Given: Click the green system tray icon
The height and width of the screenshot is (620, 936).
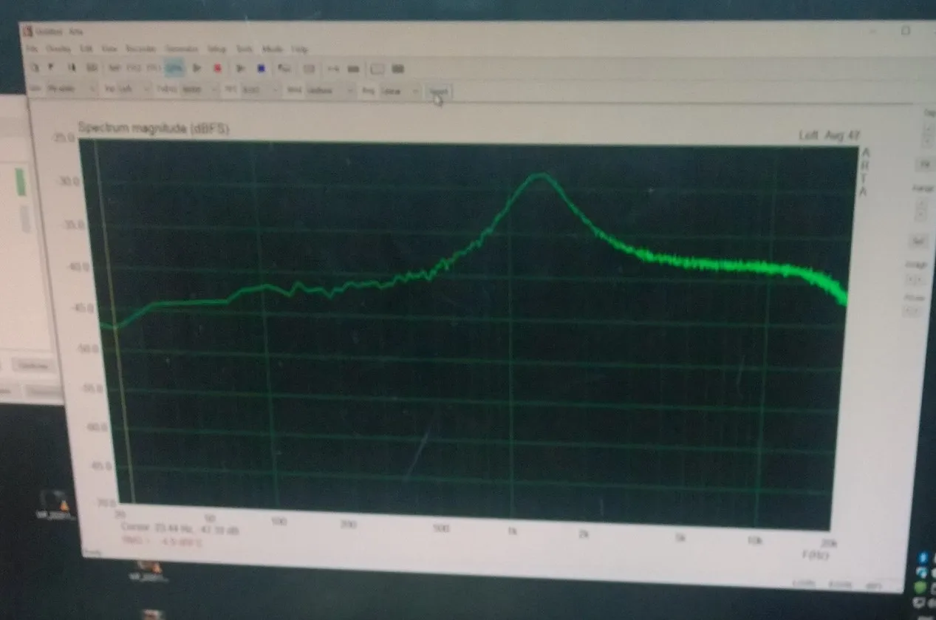Looking at the screenshot, I should (x=920, y=587).
